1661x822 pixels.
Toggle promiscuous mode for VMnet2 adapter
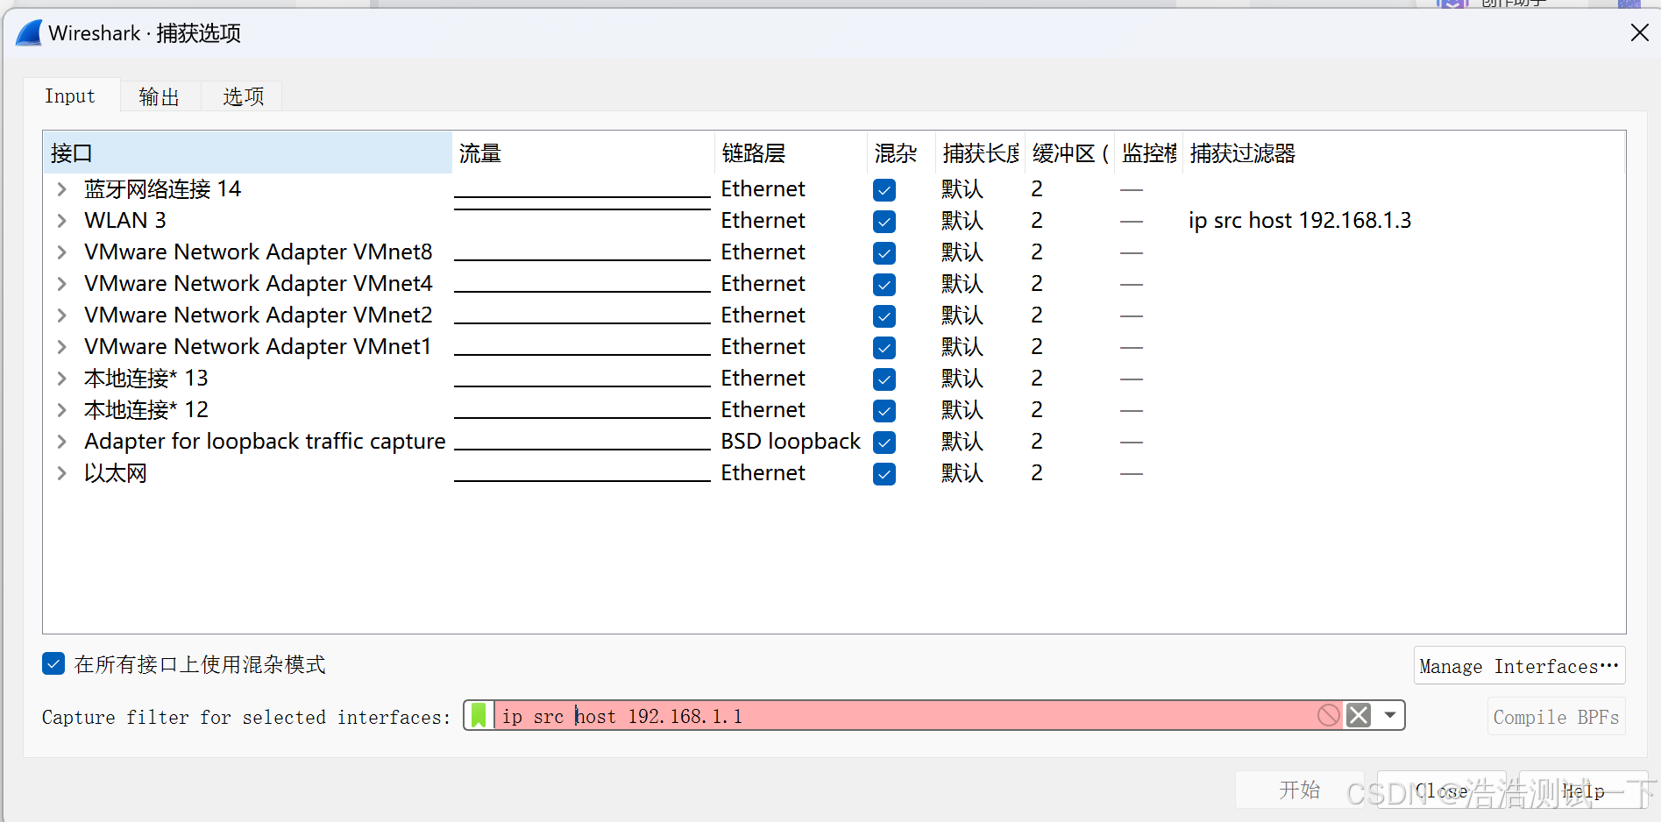click(884, 316)
